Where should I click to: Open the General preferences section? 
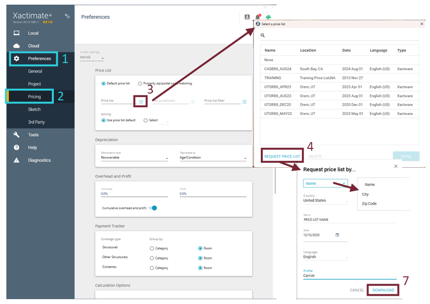click(35, 71)
